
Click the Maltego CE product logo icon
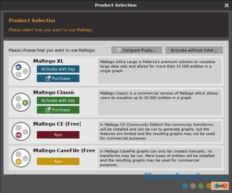[21, 131]
